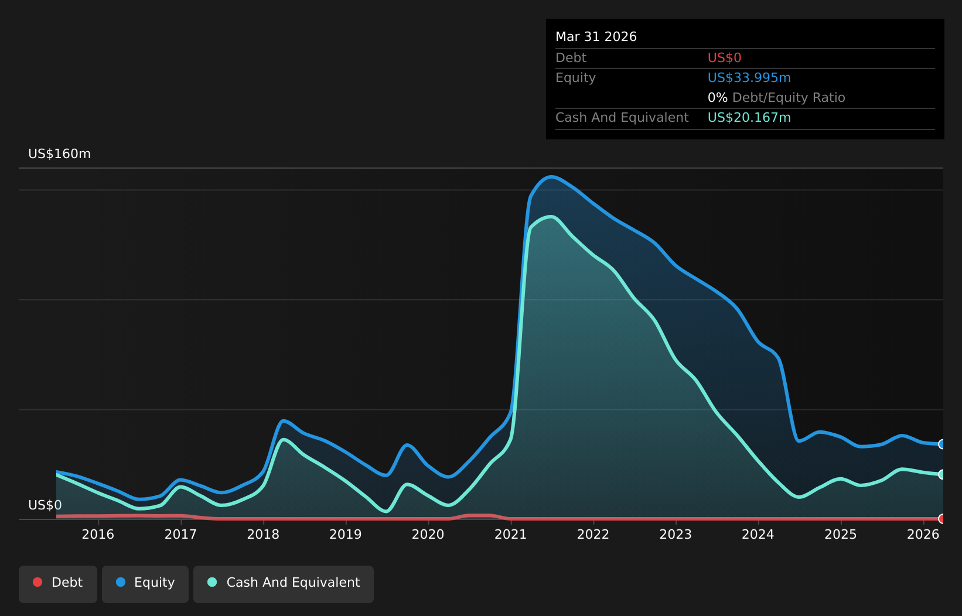962x616 pixels.
Task: Click the 0% Debt/Equity Ratio text
Action: (776, 98)
